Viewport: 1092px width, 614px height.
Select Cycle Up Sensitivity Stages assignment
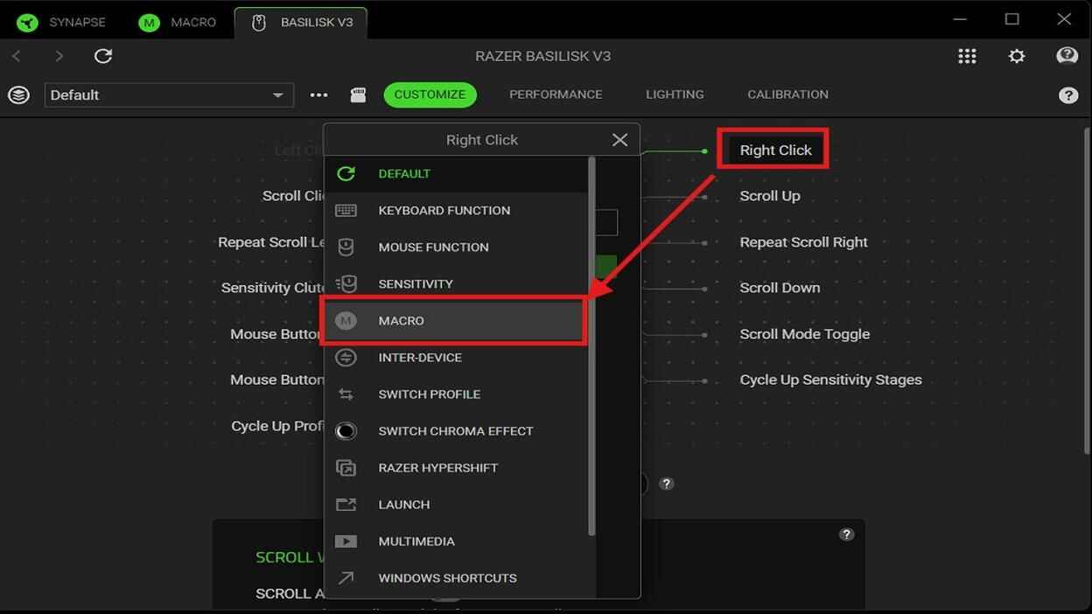point(830,380)
